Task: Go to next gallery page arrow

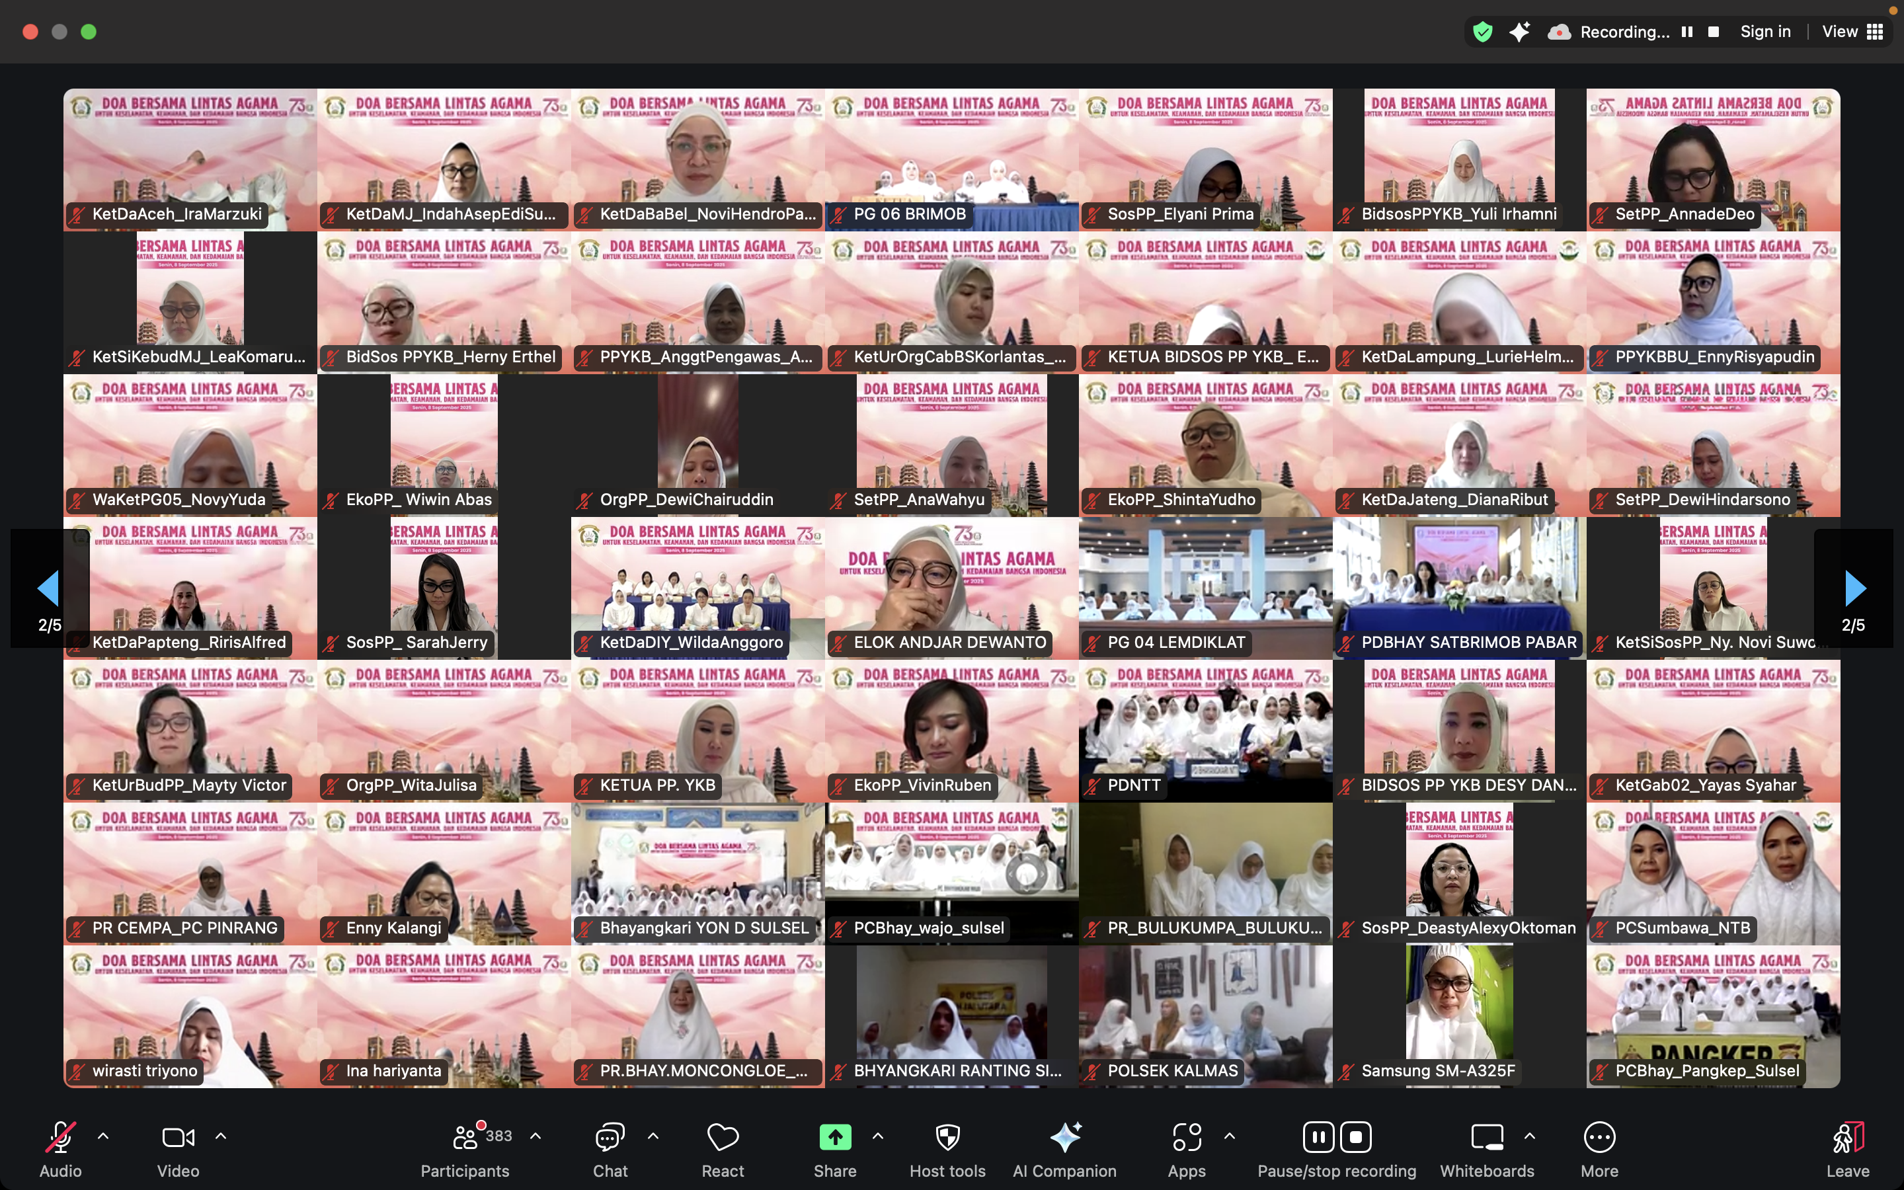Action: (1854, 588)
